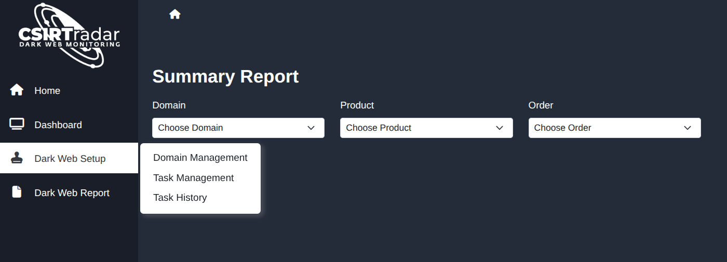Screen dimensions: 727x262
Task: Click the Dark Web Setup sidebar item
Action: pos(69,158)
